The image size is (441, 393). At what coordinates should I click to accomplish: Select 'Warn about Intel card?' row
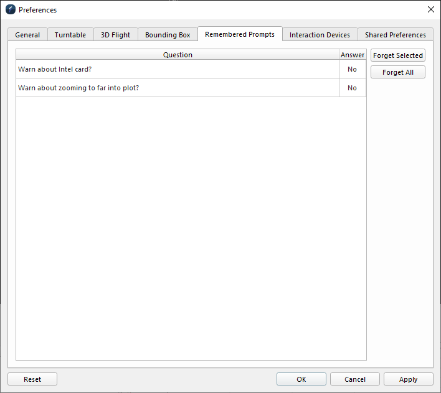191,69
